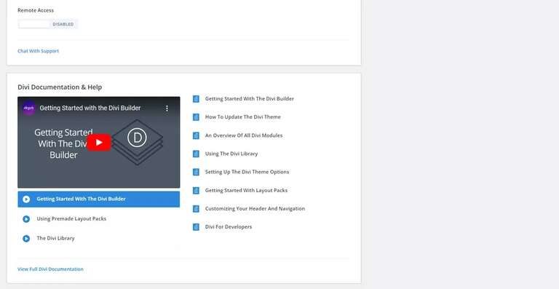The width and height of the screenshot is (559, 289).
Task: Click the Elegant Themes channel avatar
Action: point(29,108)
